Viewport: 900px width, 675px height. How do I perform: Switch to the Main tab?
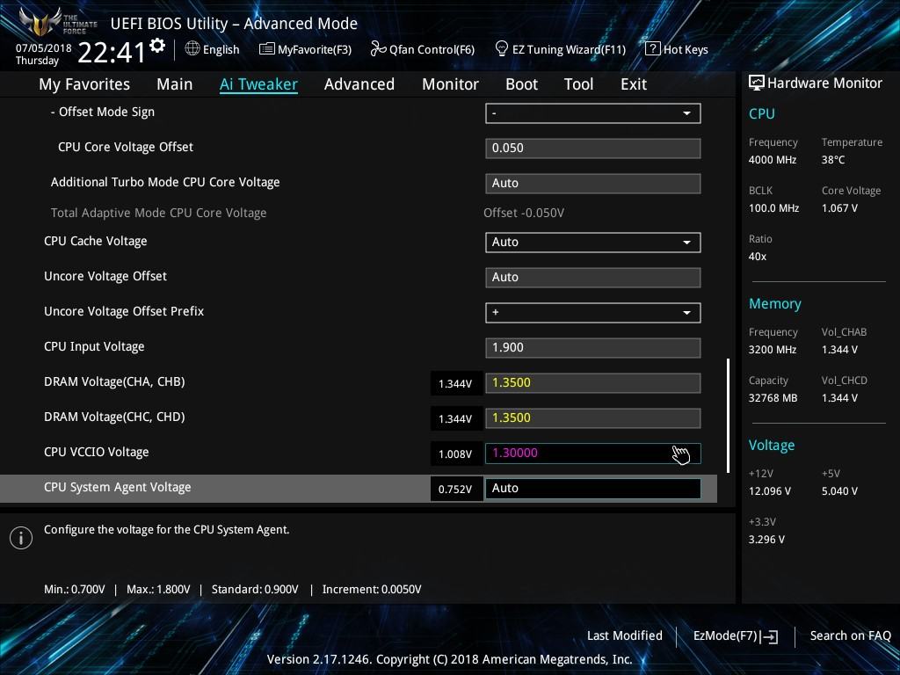[175, 84]
